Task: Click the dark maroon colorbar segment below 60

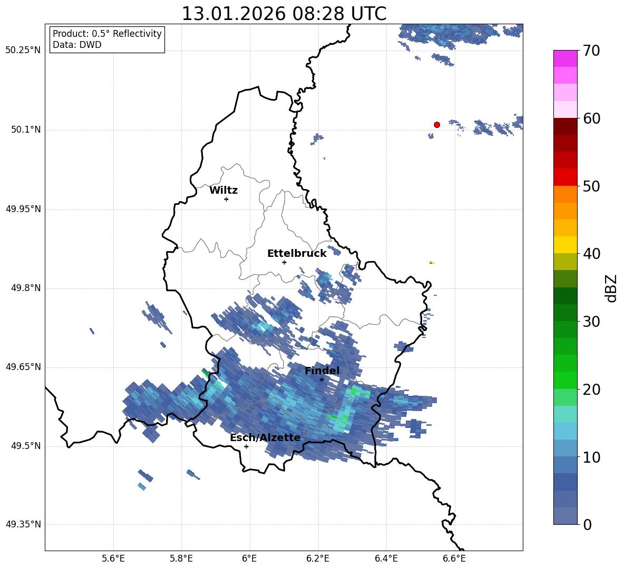Action: 565,126
